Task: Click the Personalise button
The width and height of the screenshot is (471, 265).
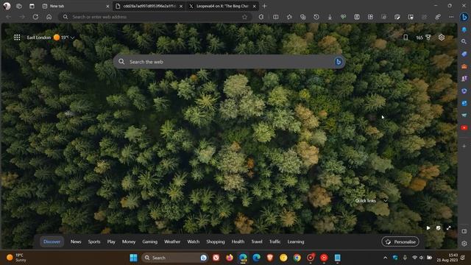Action: coord(400,241)
